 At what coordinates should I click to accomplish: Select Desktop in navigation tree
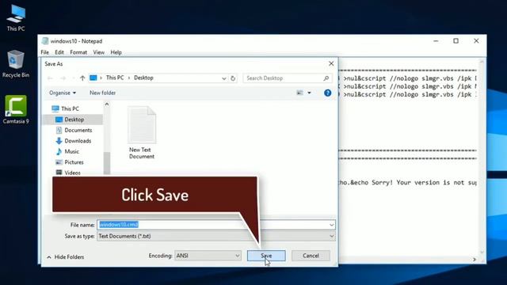point(73,120)
